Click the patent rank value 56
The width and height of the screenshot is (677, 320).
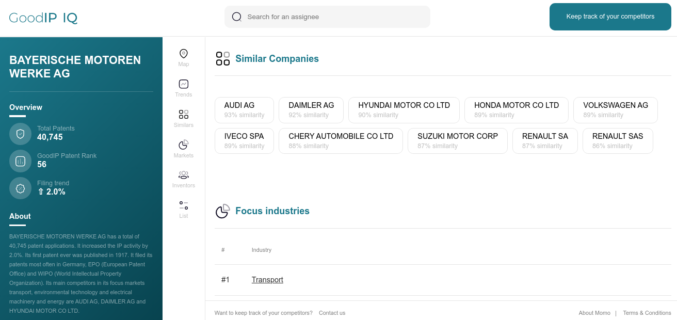coord(42,165)
